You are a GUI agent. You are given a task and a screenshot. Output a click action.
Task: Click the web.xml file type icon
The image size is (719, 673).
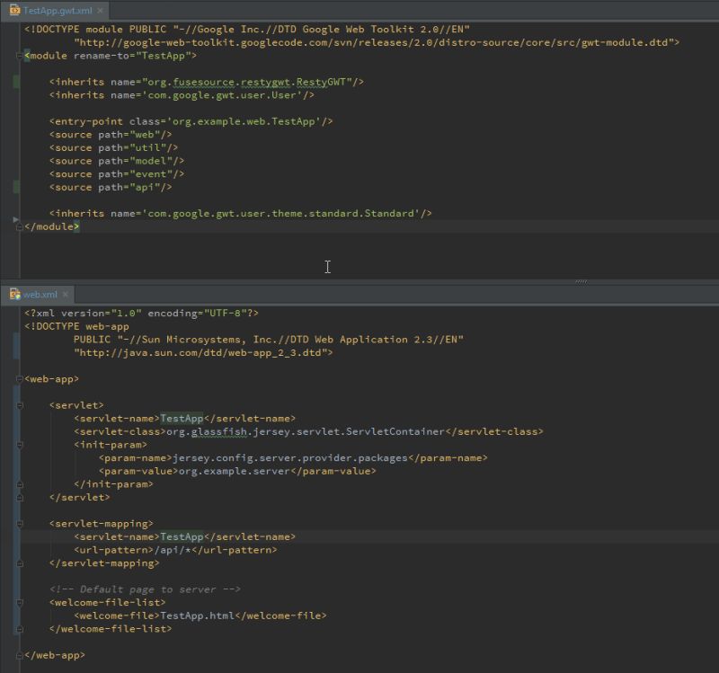(x=14, y=294)
